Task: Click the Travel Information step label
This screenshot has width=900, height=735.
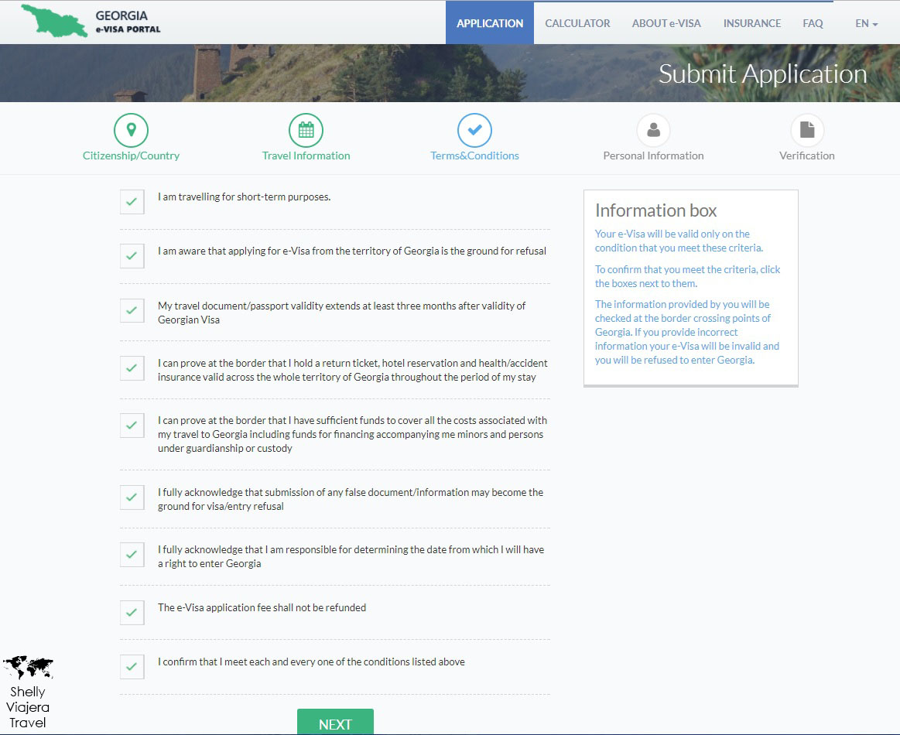Action: [x=306, y=156]
